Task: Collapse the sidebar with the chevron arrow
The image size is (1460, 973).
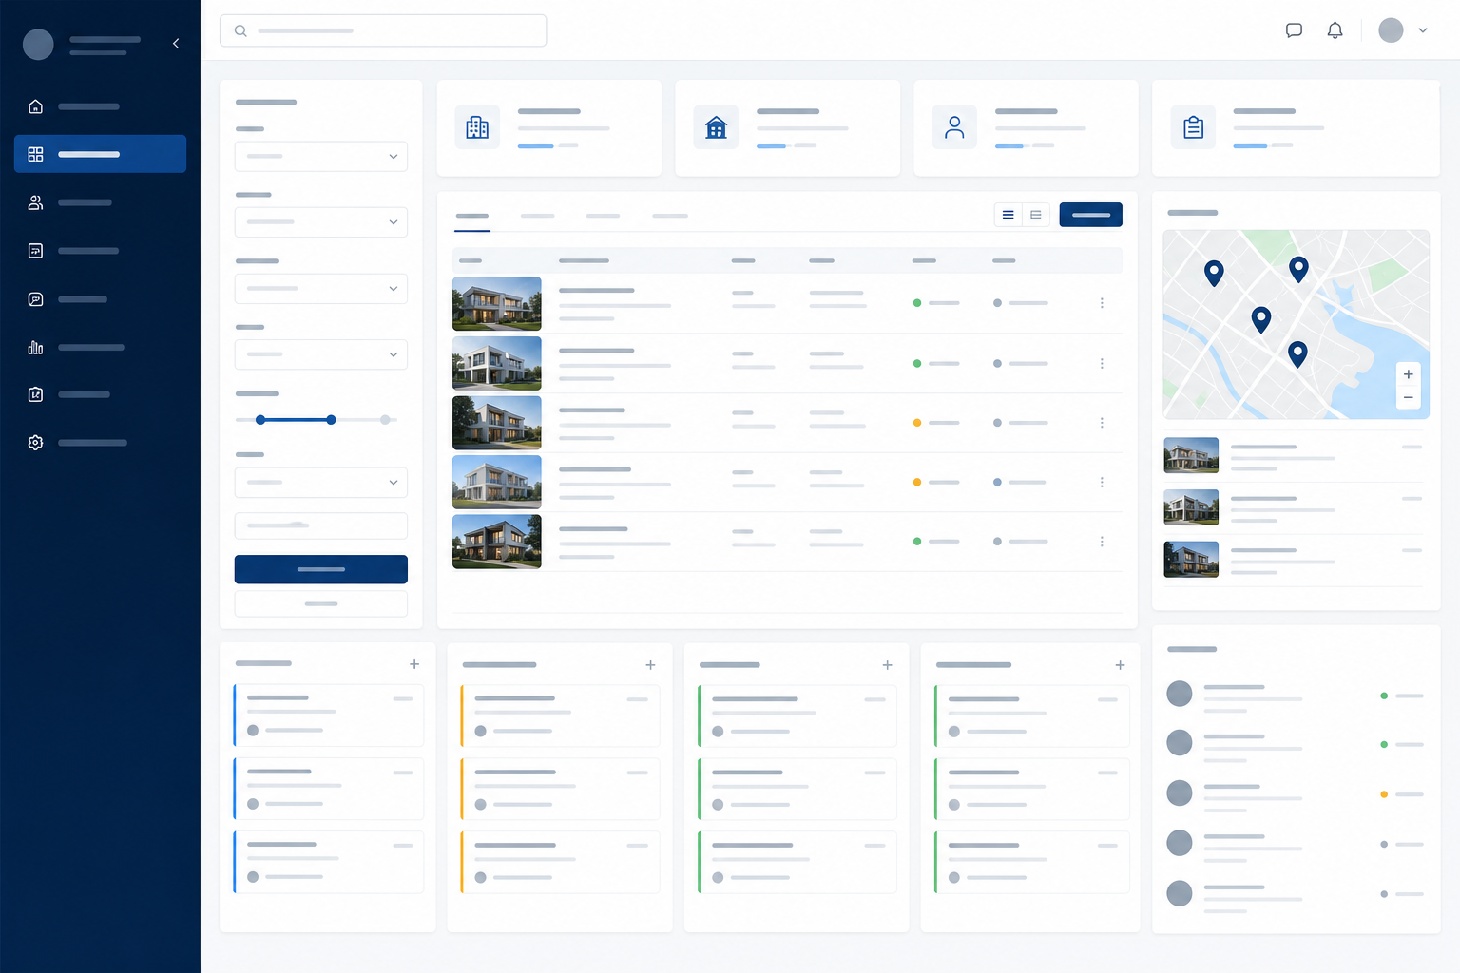Action: pyautogui.click(x=176, y=44)
